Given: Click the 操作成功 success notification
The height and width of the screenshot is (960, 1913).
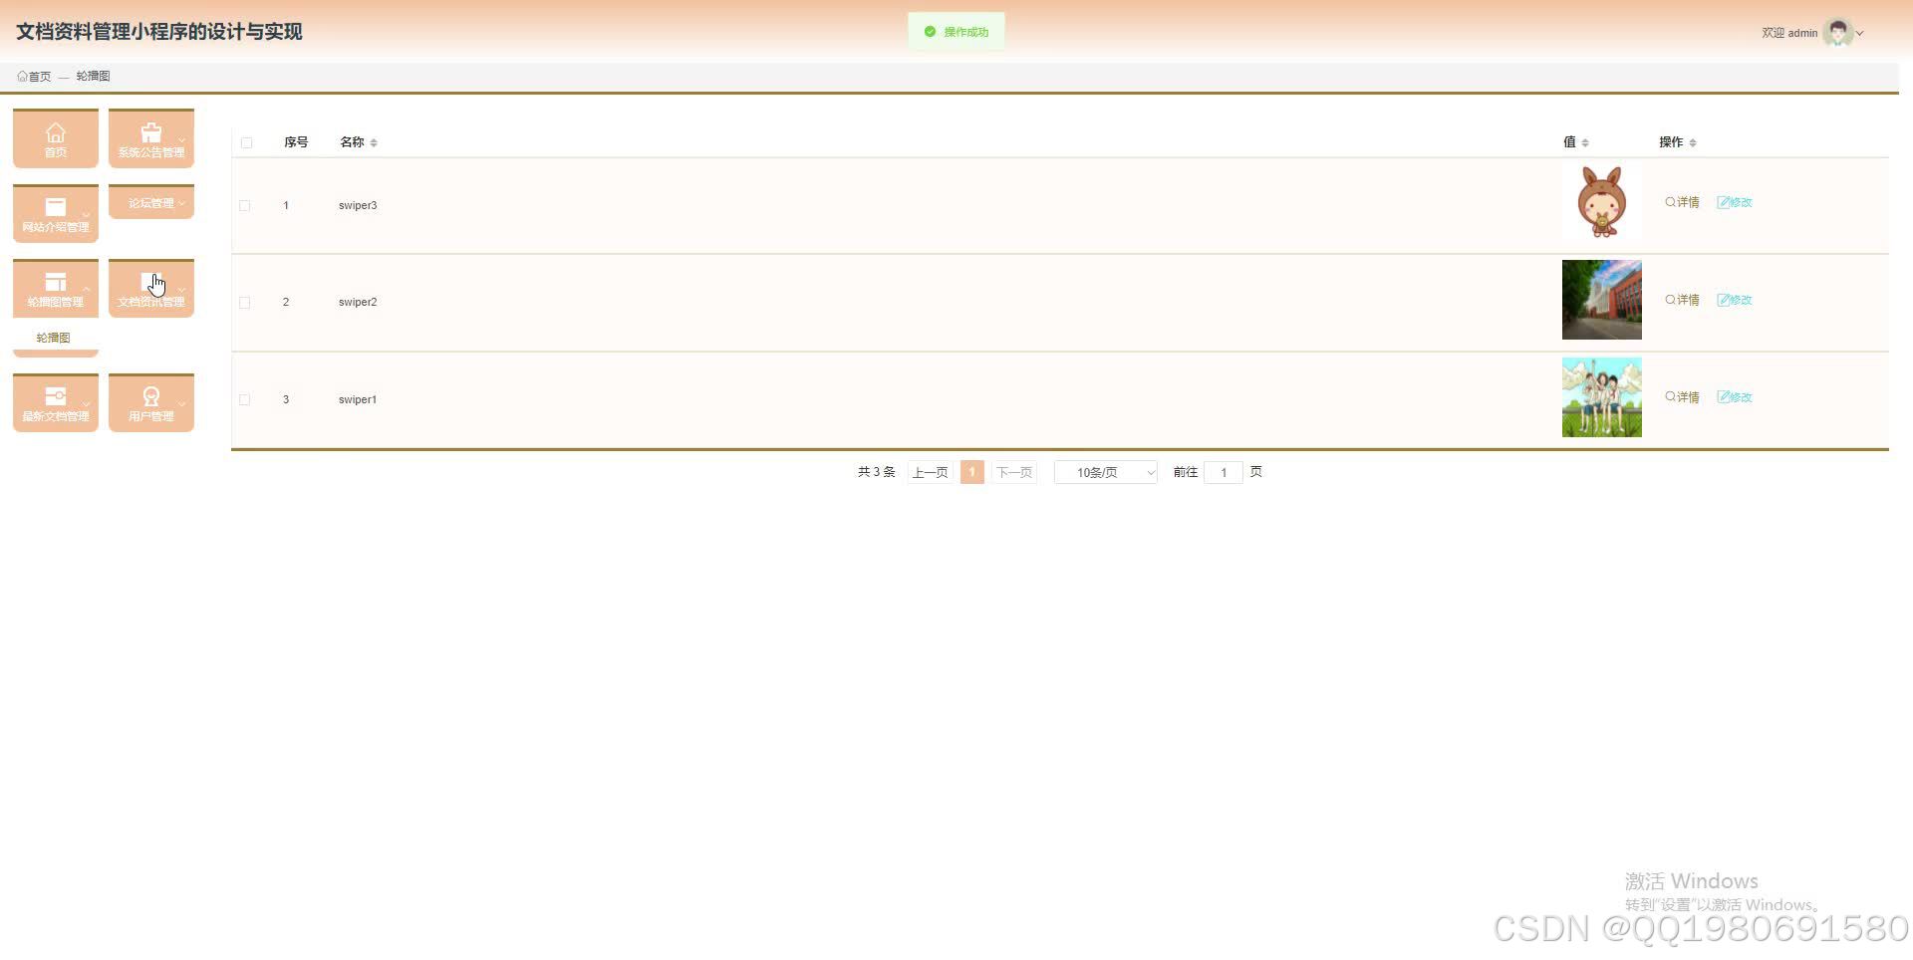Looking at the screenshot, I should point(956,32).
